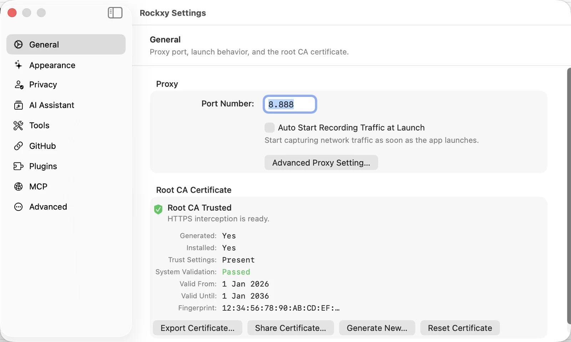The width and height of the screenshot is (571, 342).
Task: Click the Valid Until date 1 Jan 2036
Action: pyautogui.click(x=246, y=296)
